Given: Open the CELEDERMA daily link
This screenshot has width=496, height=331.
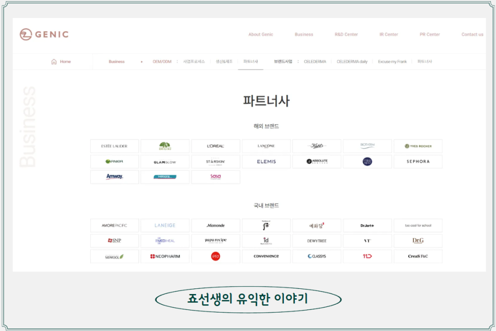Looking at the screenshot, I should 352,62.
